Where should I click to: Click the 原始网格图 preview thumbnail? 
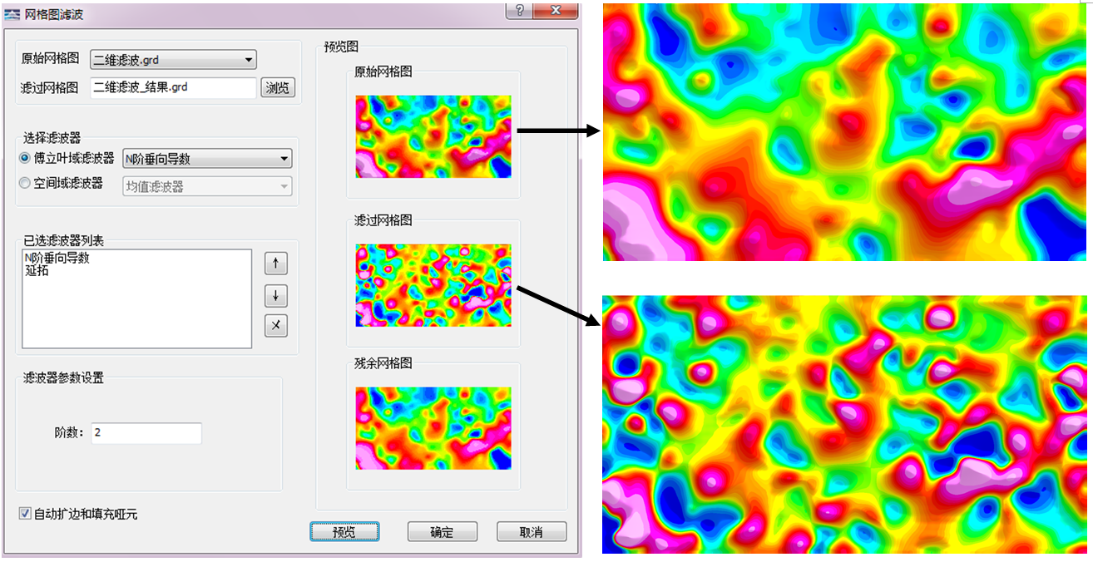433,136
